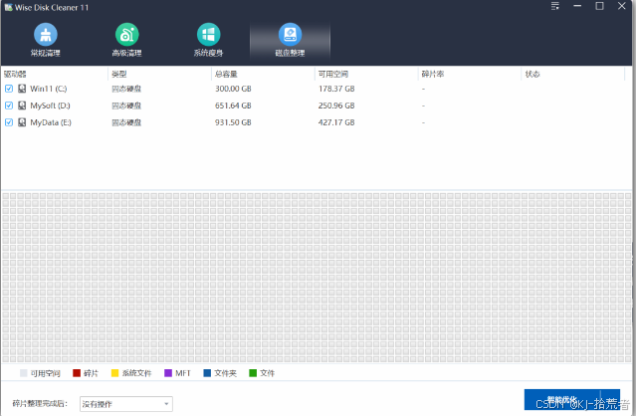Click the yellow 系统文件 legend swatch

click(115, 373)
